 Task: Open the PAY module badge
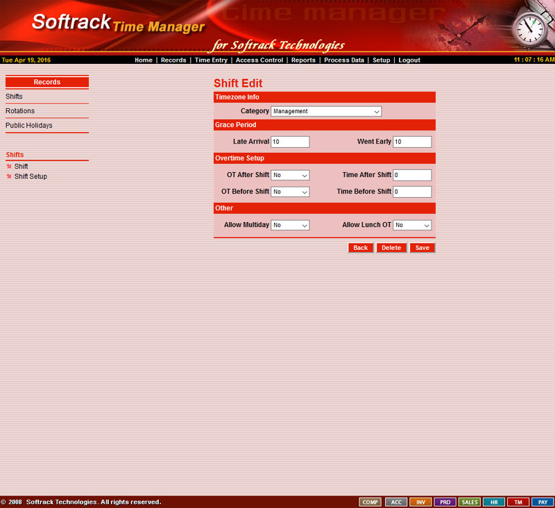[543, 502]
